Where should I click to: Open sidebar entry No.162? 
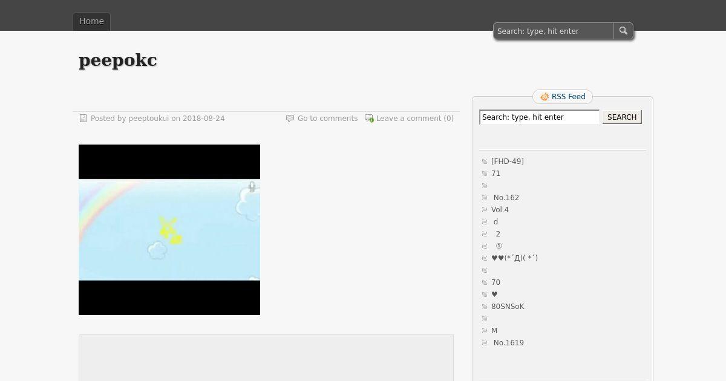(506, 198)
